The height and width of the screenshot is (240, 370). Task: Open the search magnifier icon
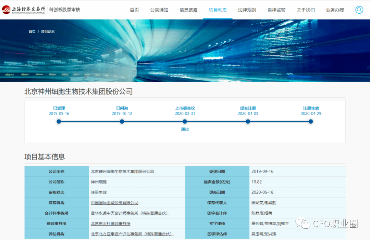pyautogui.click(x=359, y=10)
